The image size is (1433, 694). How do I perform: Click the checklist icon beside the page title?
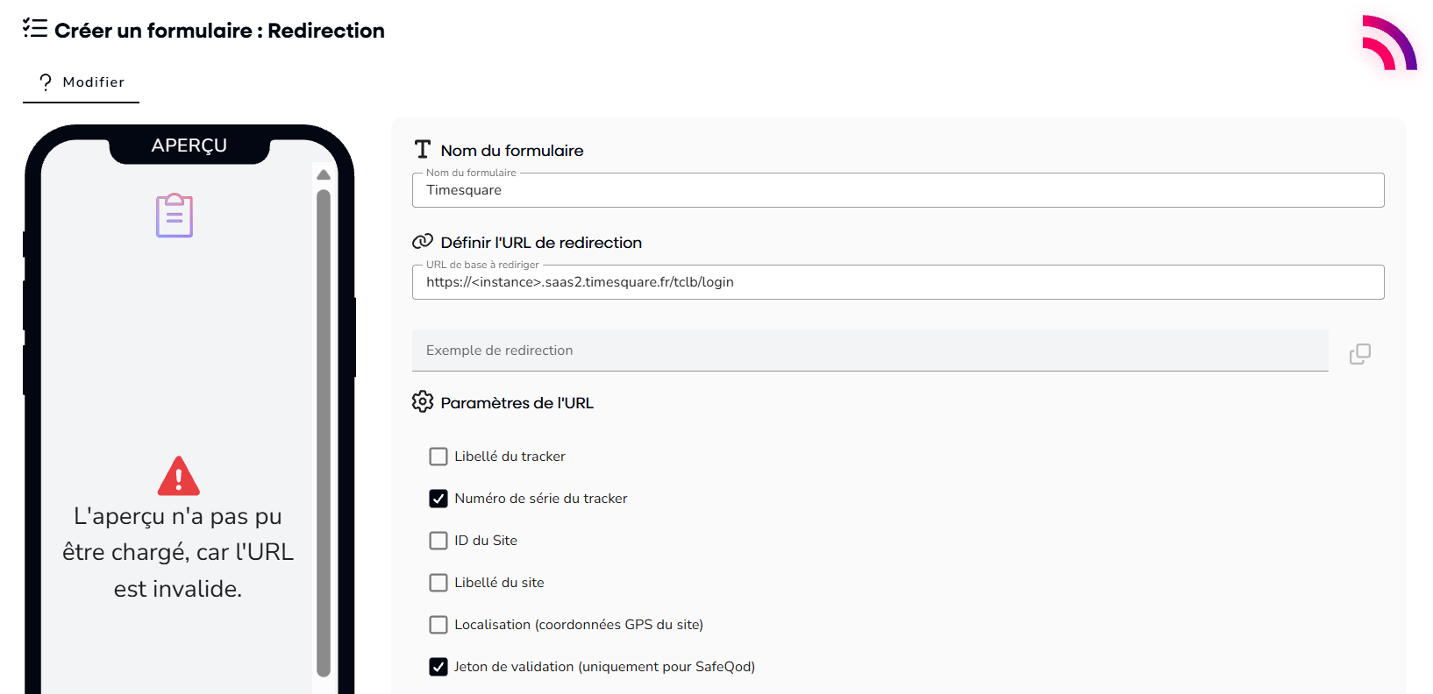(x=35, y=28)
